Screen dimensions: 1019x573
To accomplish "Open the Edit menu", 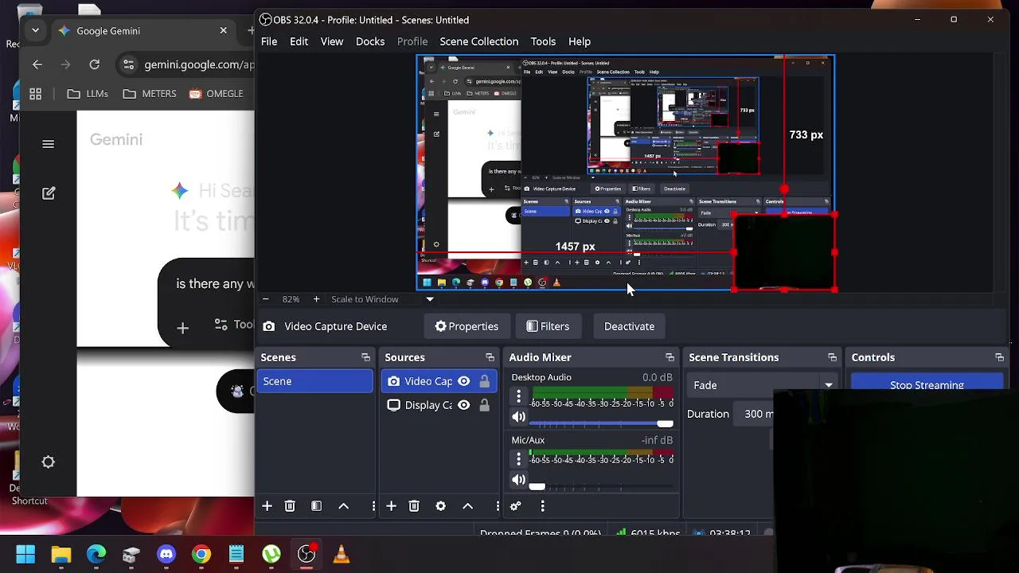I will tap(299, 41).
